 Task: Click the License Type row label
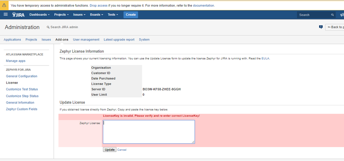coord(101,84)
